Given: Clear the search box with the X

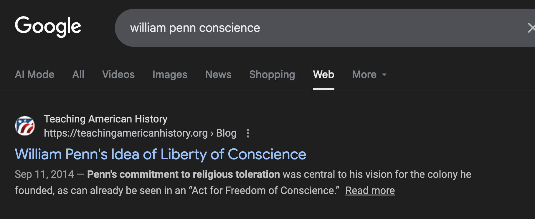Looking at the screenshot, I should tap(531, 28).
